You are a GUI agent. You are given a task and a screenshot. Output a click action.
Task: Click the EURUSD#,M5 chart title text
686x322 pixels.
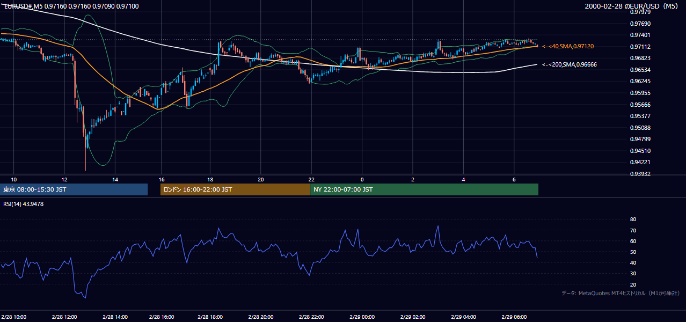(71, 6)
